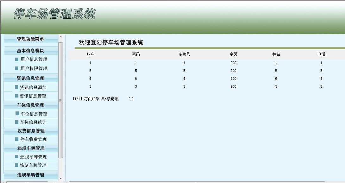Click the 车牌号 cell with value 5
The height and width of the screenshot is (183, 345).
click(184, 71)
